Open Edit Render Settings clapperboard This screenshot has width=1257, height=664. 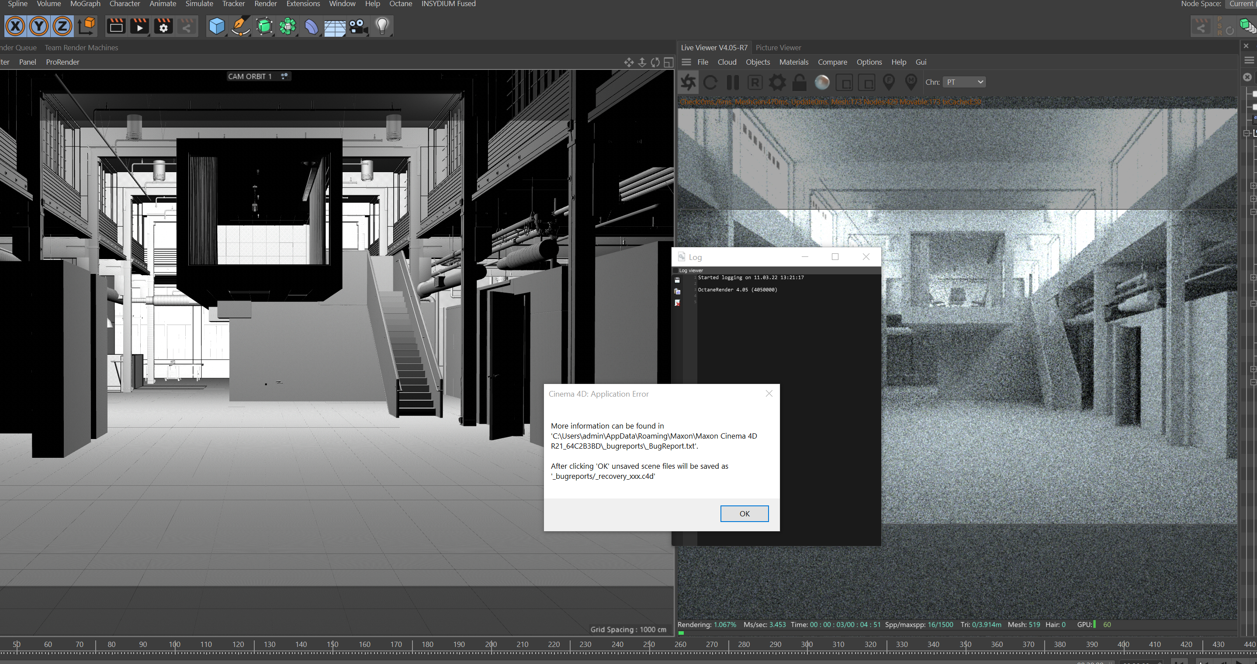[x=163, y=26]
